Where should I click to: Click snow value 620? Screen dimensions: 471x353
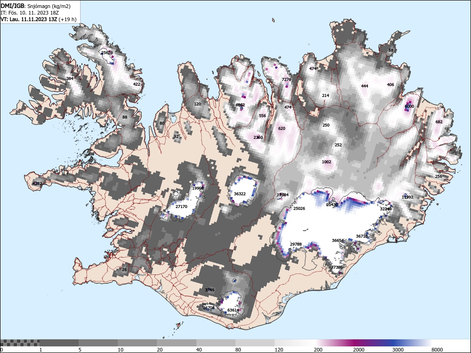click(x=282, y=128)
